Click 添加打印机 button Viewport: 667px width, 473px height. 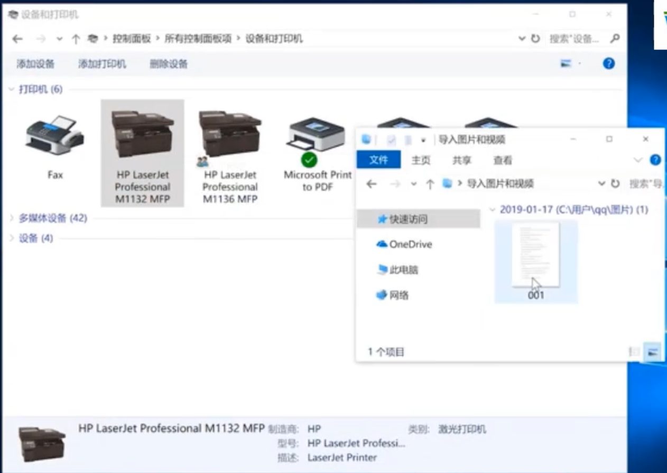pos(102,64)
